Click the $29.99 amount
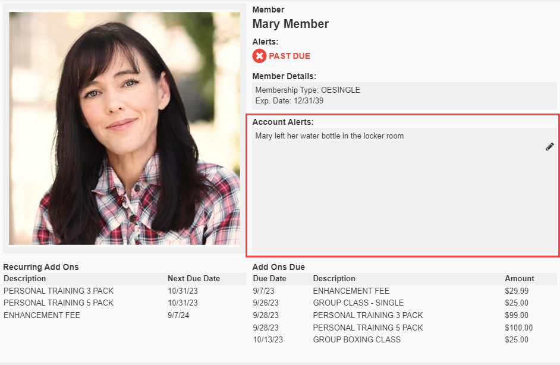Image resolution: width=560 pixels, height=365 pixels. click(517, 291)
